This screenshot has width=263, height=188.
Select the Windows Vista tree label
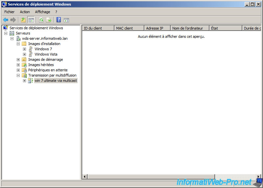pos(46,54)
